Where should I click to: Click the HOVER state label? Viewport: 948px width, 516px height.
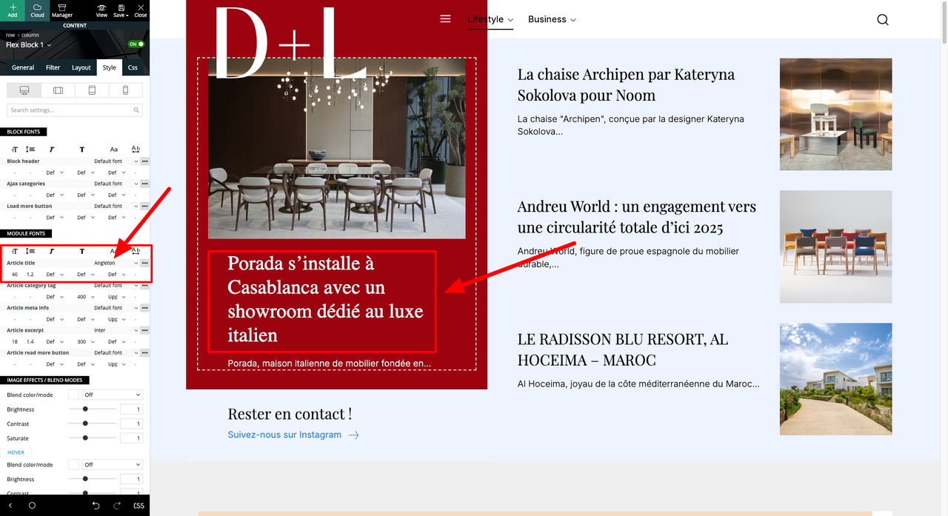coord(16,452)
